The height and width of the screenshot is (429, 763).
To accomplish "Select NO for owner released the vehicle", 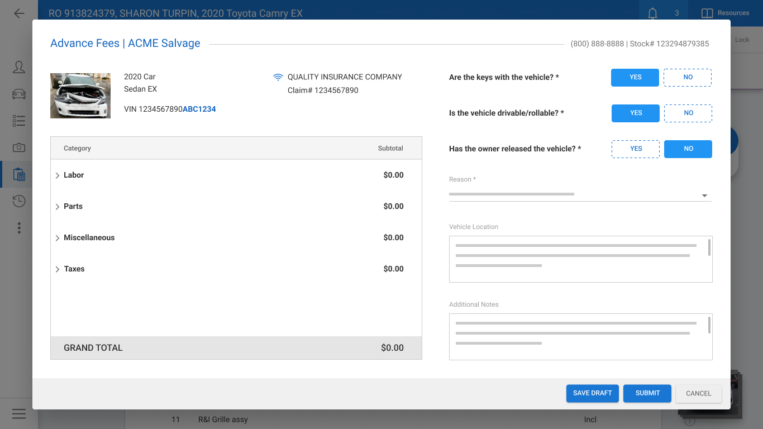I will pos(688,149).
